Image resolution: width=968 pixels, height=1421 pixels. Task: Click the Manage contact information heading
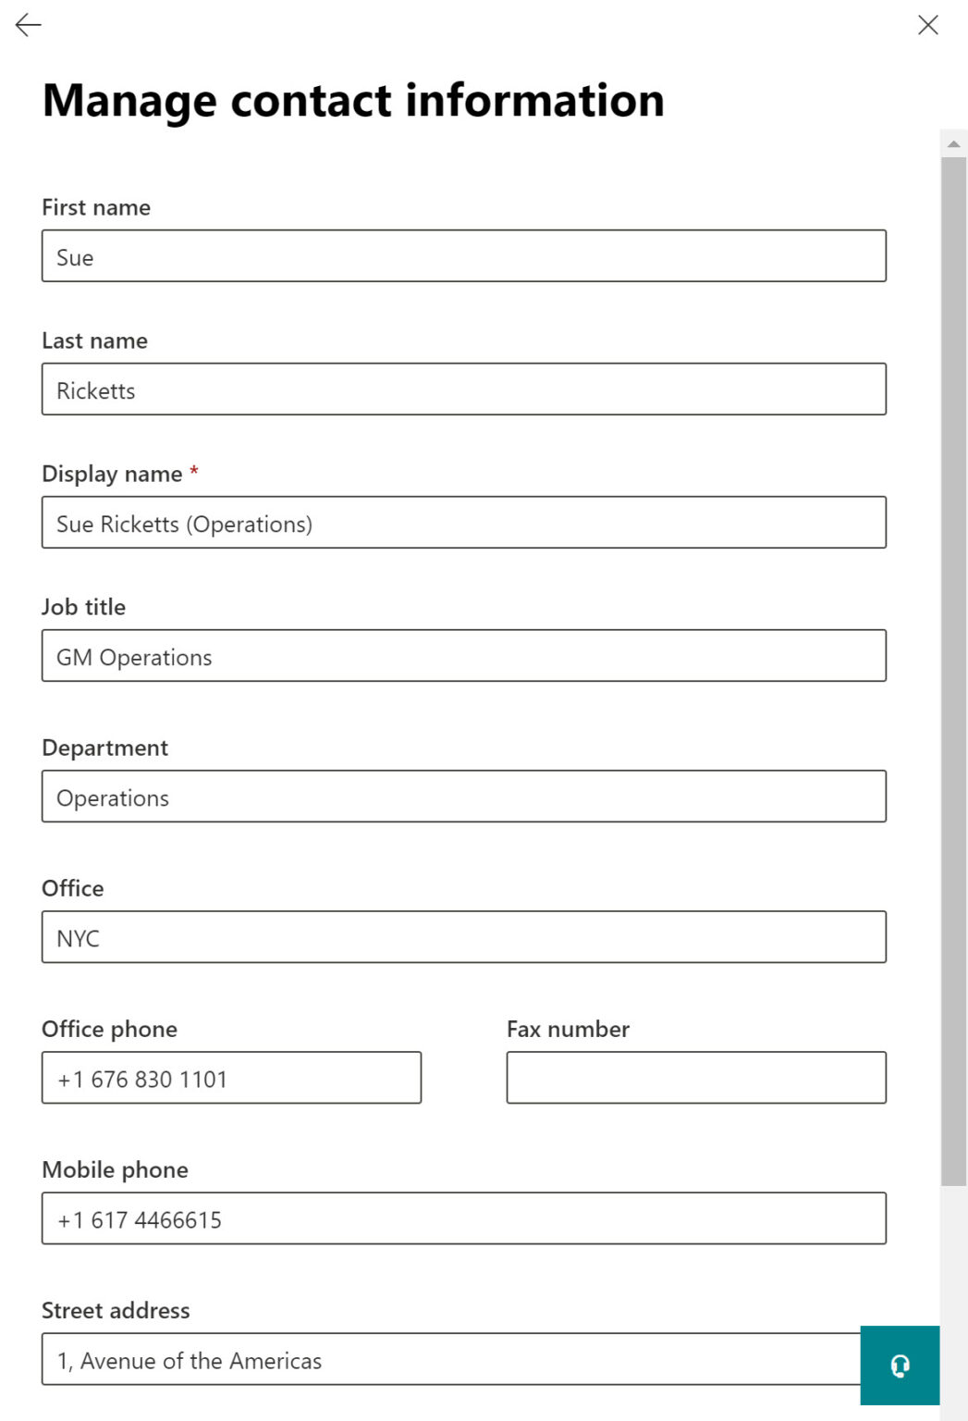(x=352, y=100)
